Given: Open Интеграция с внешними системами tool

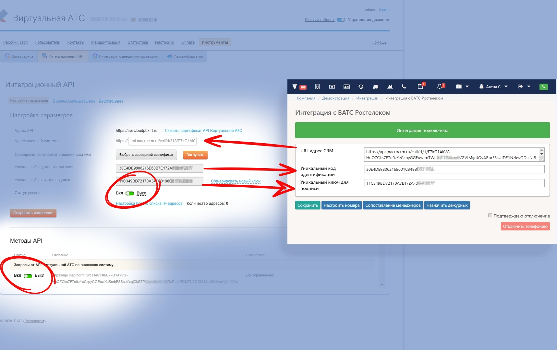Looking at the screenshot, I should (125, 56).
